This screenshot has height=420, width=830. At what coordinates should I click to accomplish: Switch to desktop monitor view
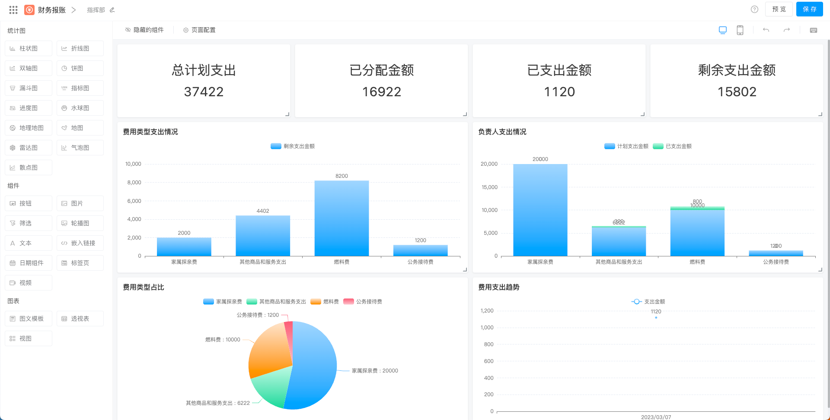pyautogui.click(x=722, y=30)
